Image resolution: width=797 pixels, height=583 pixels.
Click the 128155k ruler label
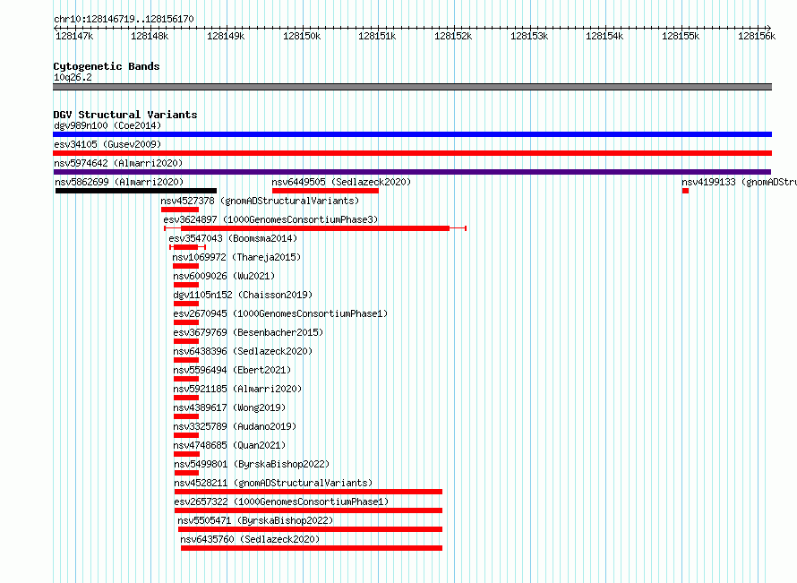pyautogui.click(x=681, y=36)
